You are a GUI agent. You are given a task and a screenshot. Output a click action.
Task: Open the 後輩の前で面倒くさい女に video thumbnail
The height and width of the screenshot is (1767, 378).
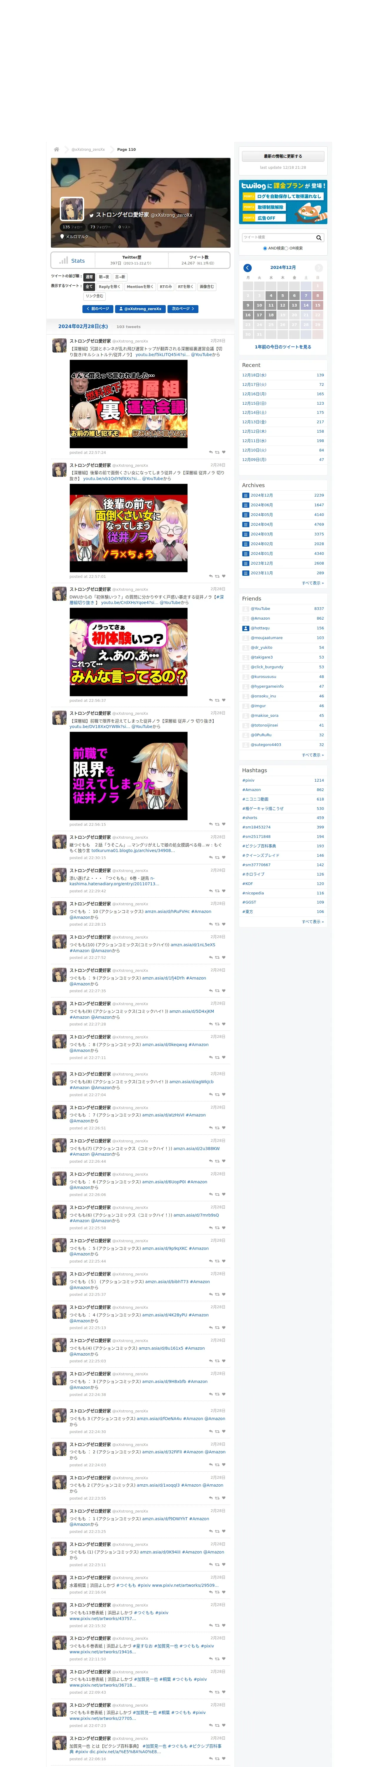128,527
